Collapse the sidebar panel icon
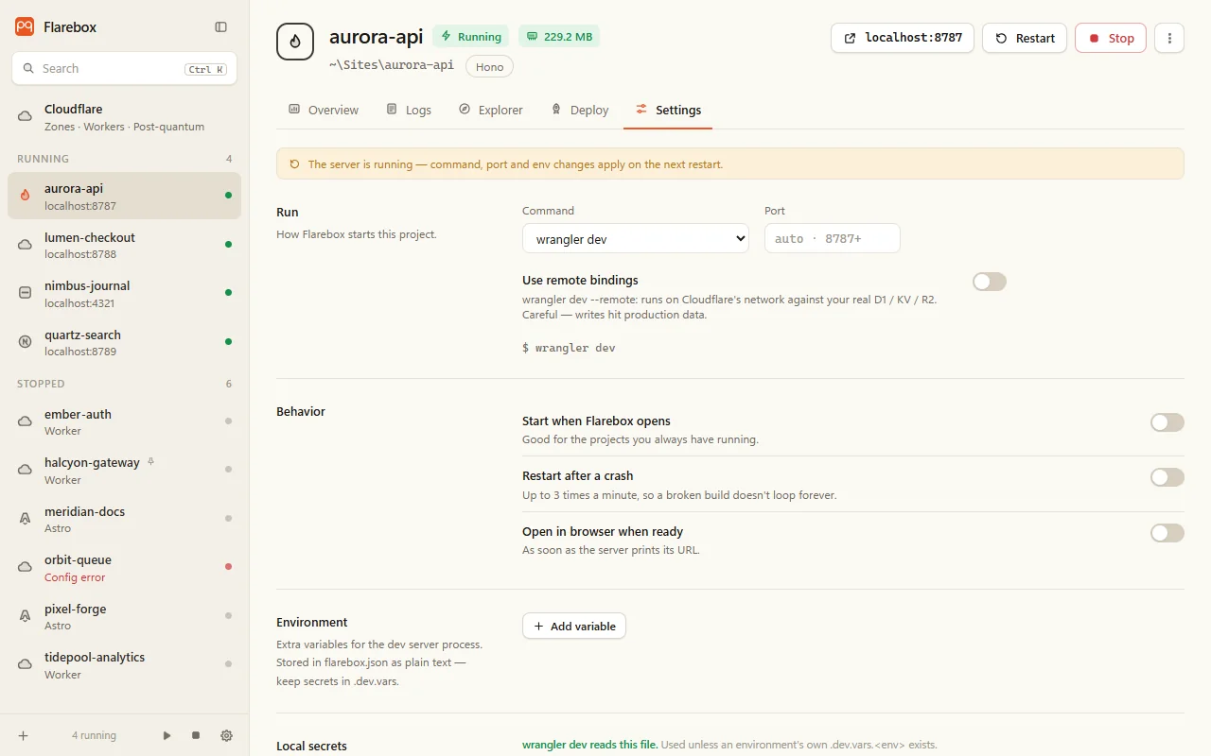The width and height of the screenshot is (1211, 756). [220, 27]
